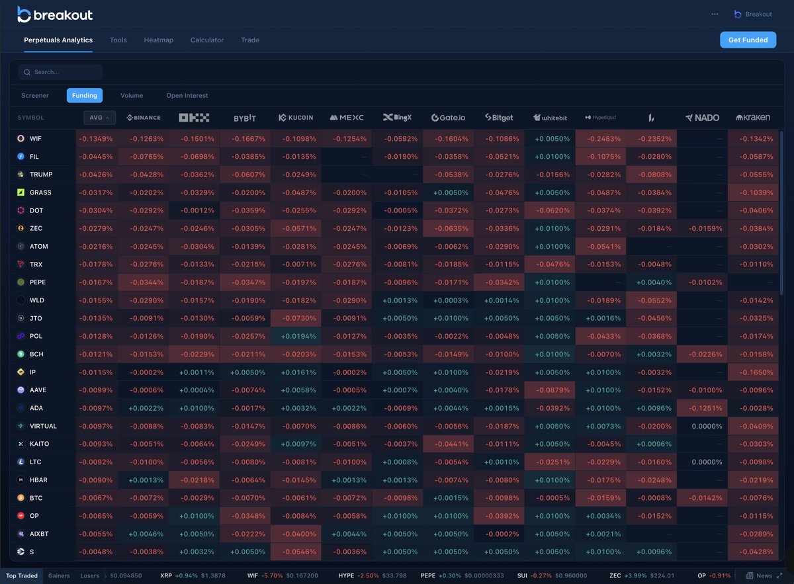
Task: Select Gainers in the ticker bar
Action: click(59, 575)
